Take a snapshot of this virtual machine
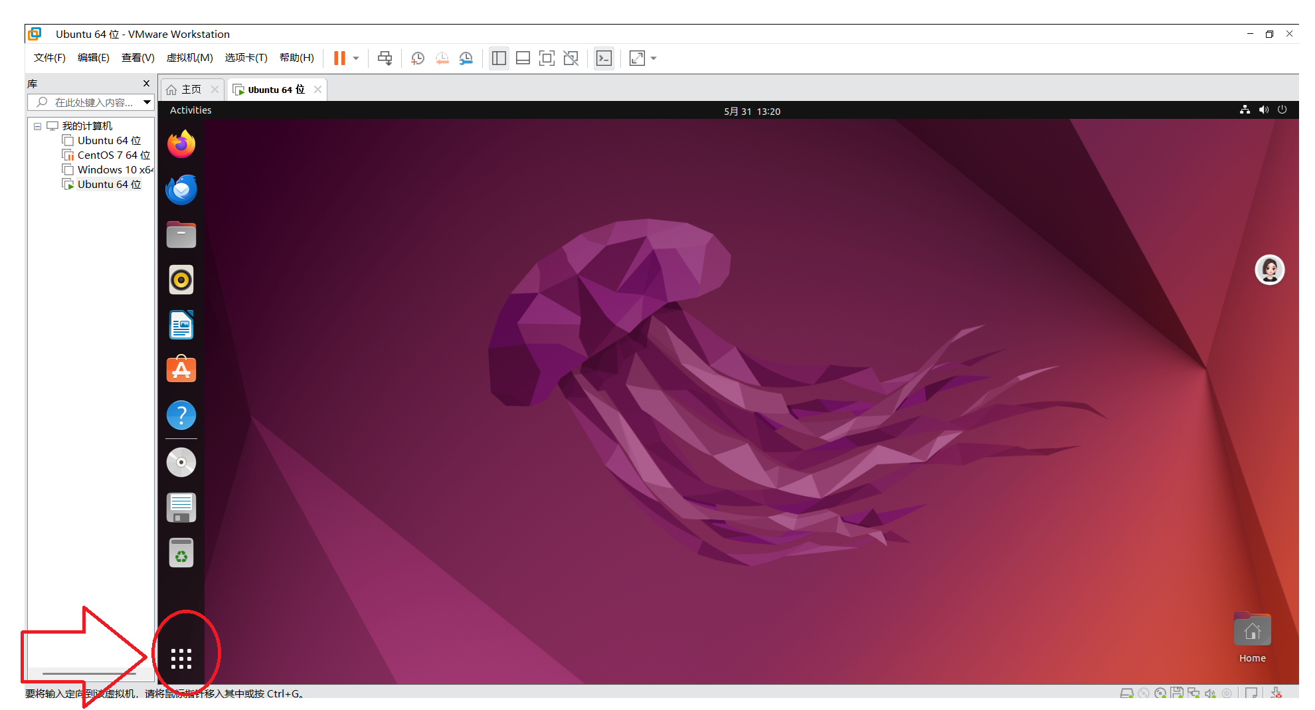1315x710 pixels. click(x=418, y=58)
